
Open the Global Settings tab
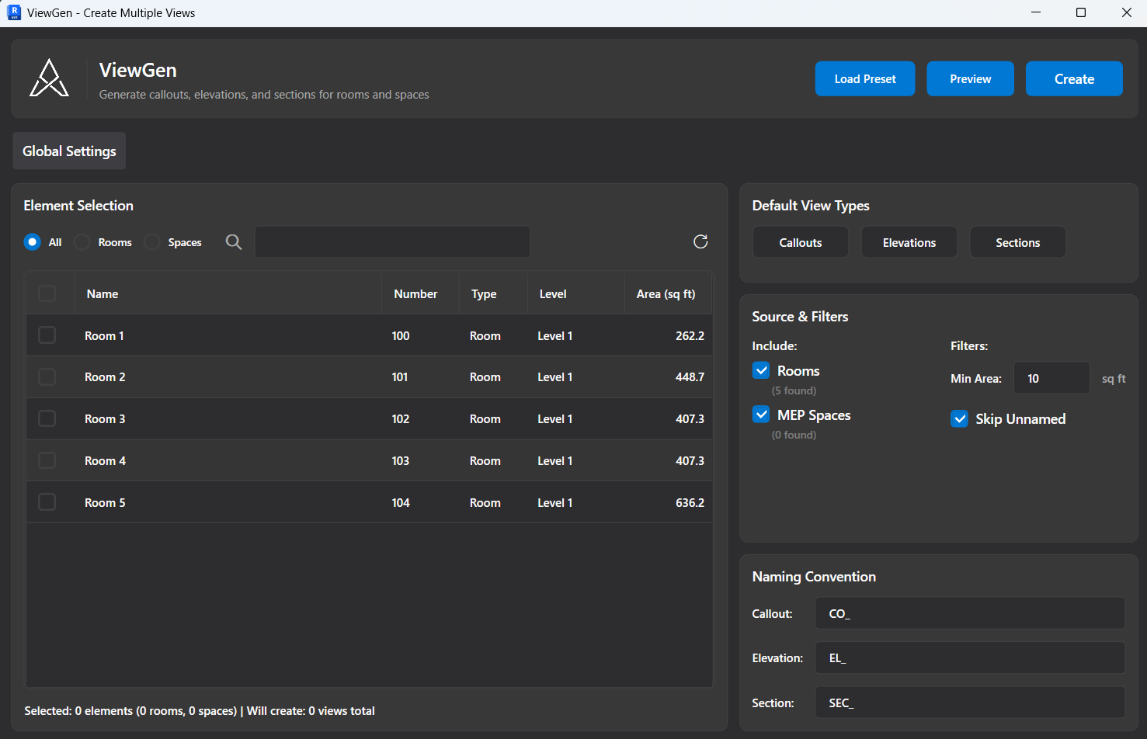(x=69, y=151)
